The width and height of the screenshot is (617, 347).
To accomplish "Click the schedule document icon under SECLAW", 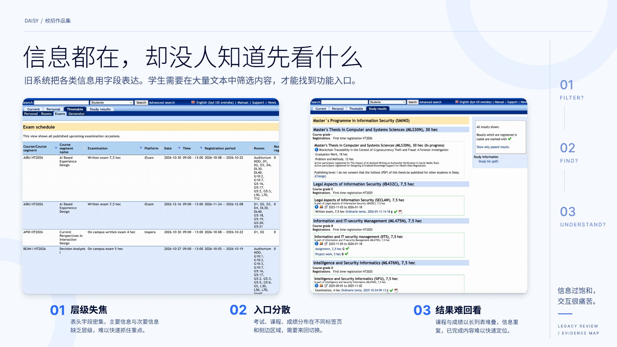I will point(326,207).
